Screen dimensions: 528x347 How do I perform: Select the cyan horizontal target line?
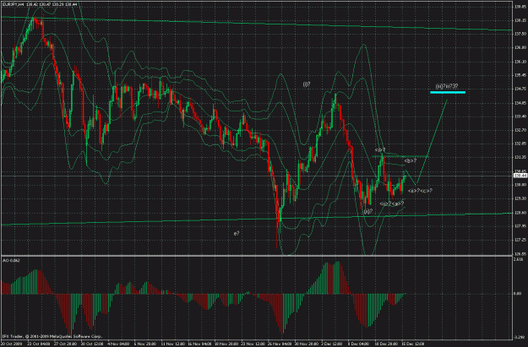448,92
